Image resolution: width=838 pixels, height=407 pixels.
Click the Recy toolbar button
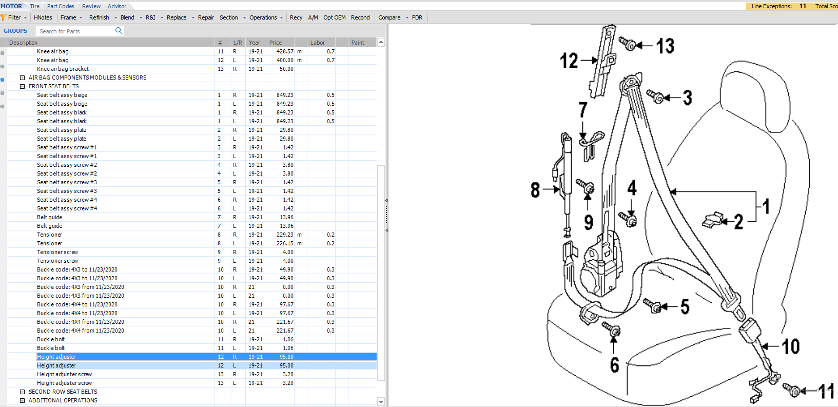296,17
